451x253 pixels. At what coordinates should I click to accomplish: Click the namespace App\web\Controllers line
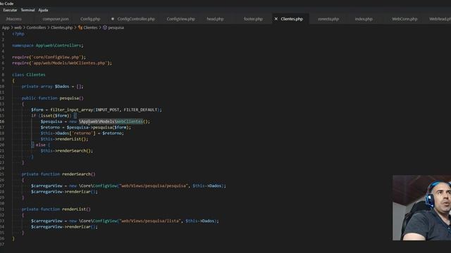pos(48,45)
